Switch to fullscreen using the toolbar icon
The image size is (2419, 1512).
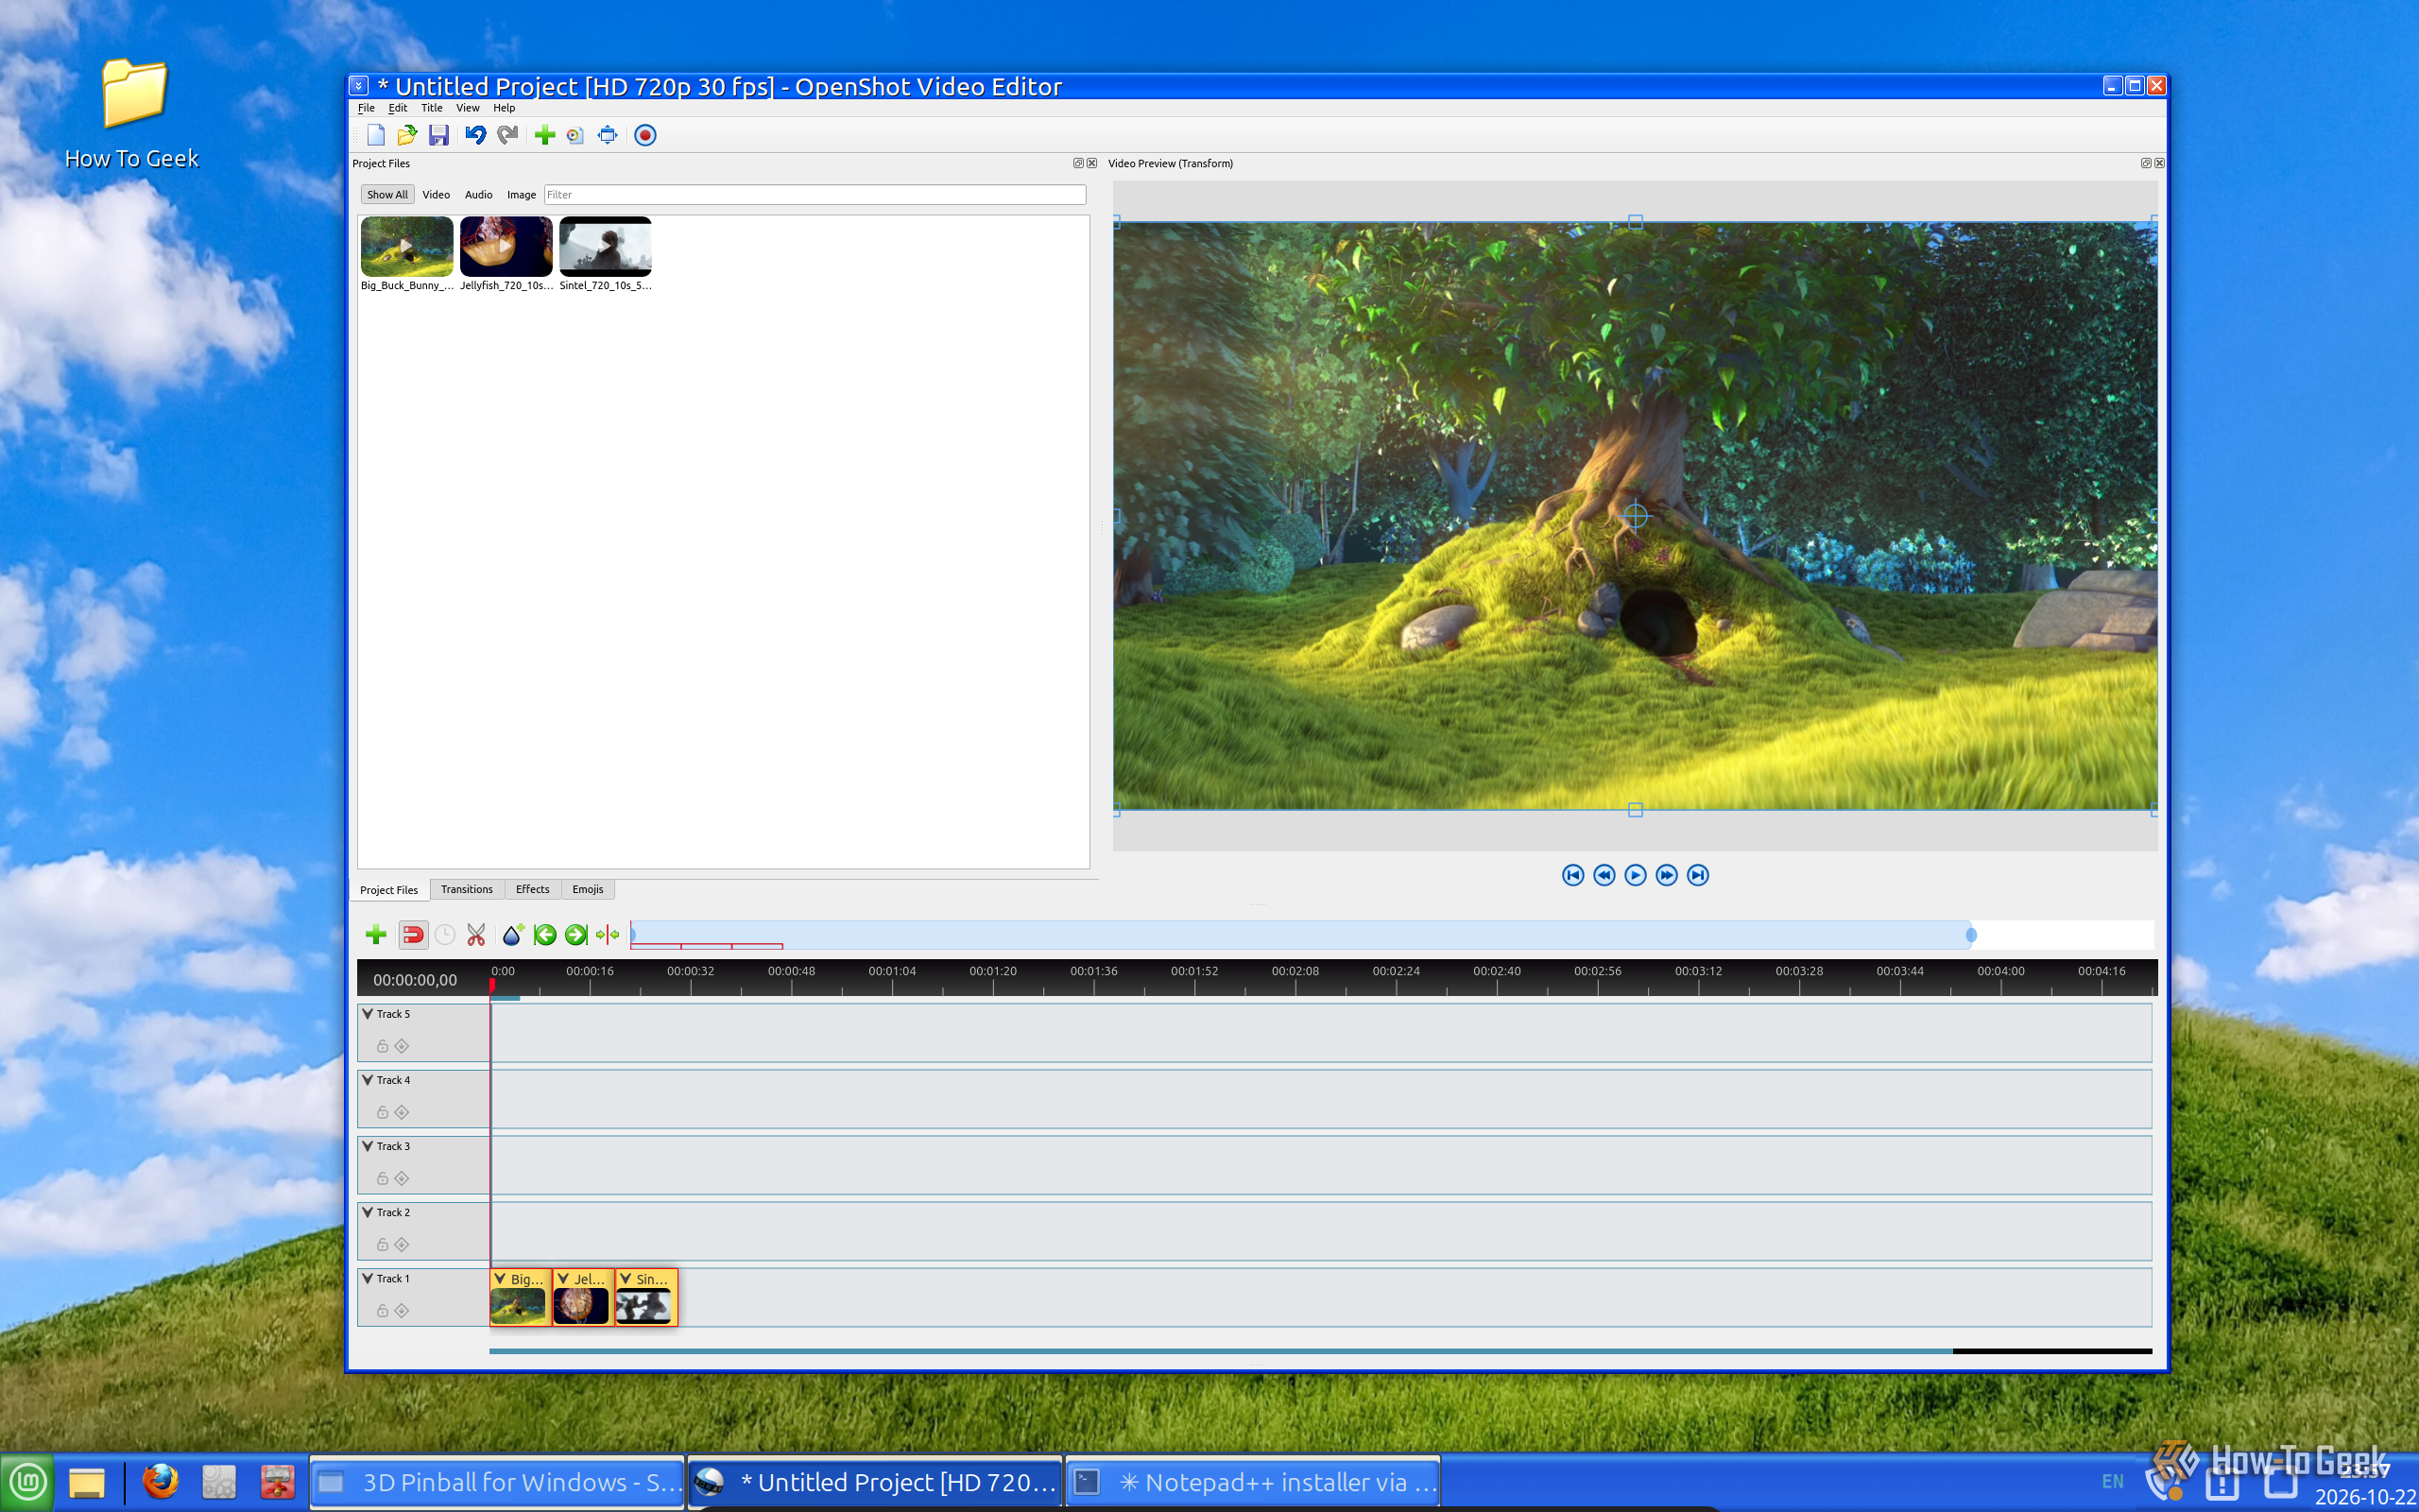pyautogui.click(x=608, y=135)
